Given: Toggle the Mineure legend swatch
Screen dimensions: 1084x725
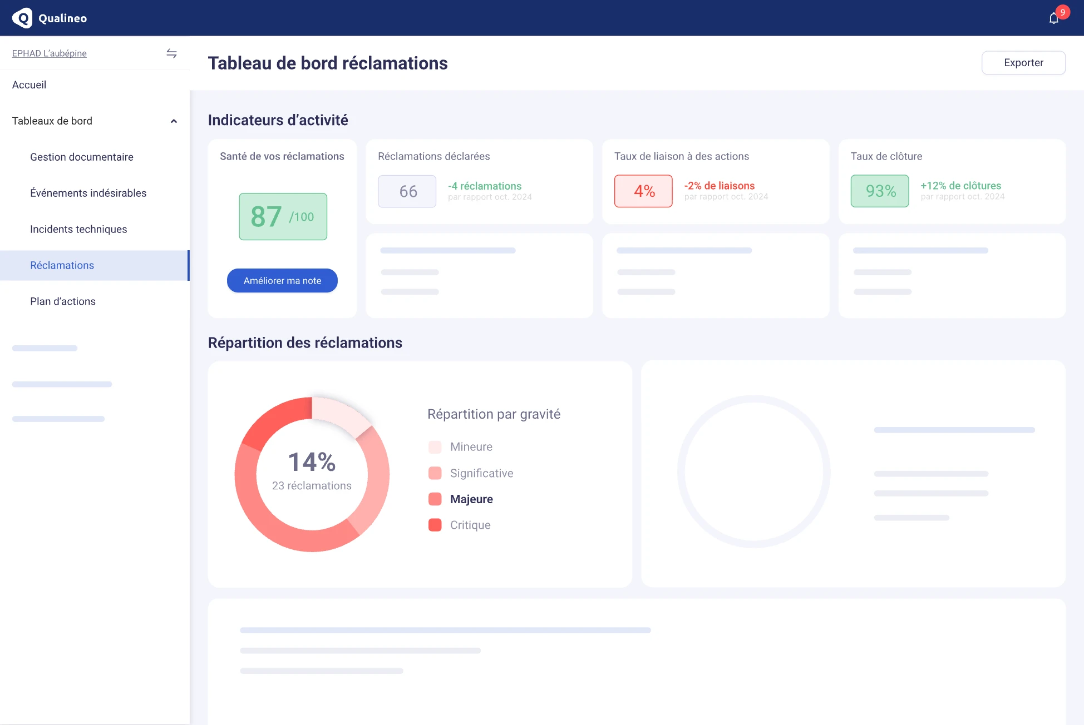Looking at the screenshot, I should (x=435, y=447).
